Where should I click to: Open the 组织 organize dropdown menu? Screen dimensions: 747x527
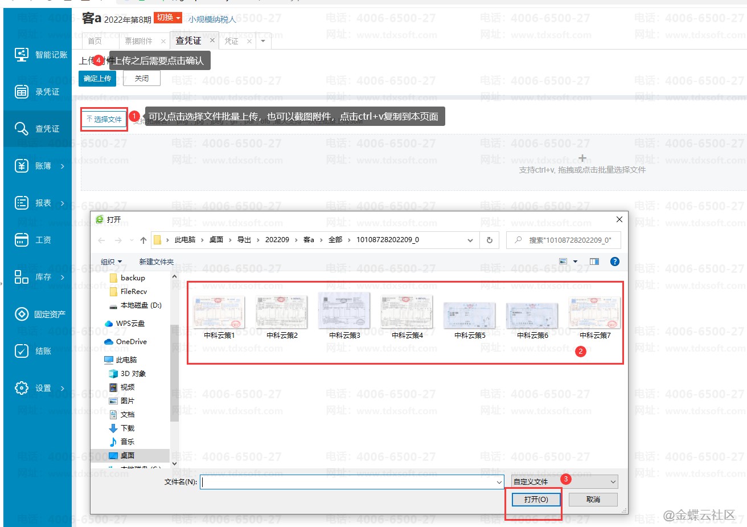(x=111, y=262)
